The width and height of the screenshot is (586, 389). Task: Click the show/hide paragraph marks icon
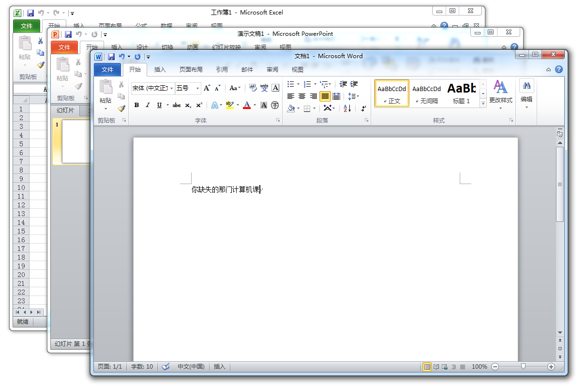(362, 108)
